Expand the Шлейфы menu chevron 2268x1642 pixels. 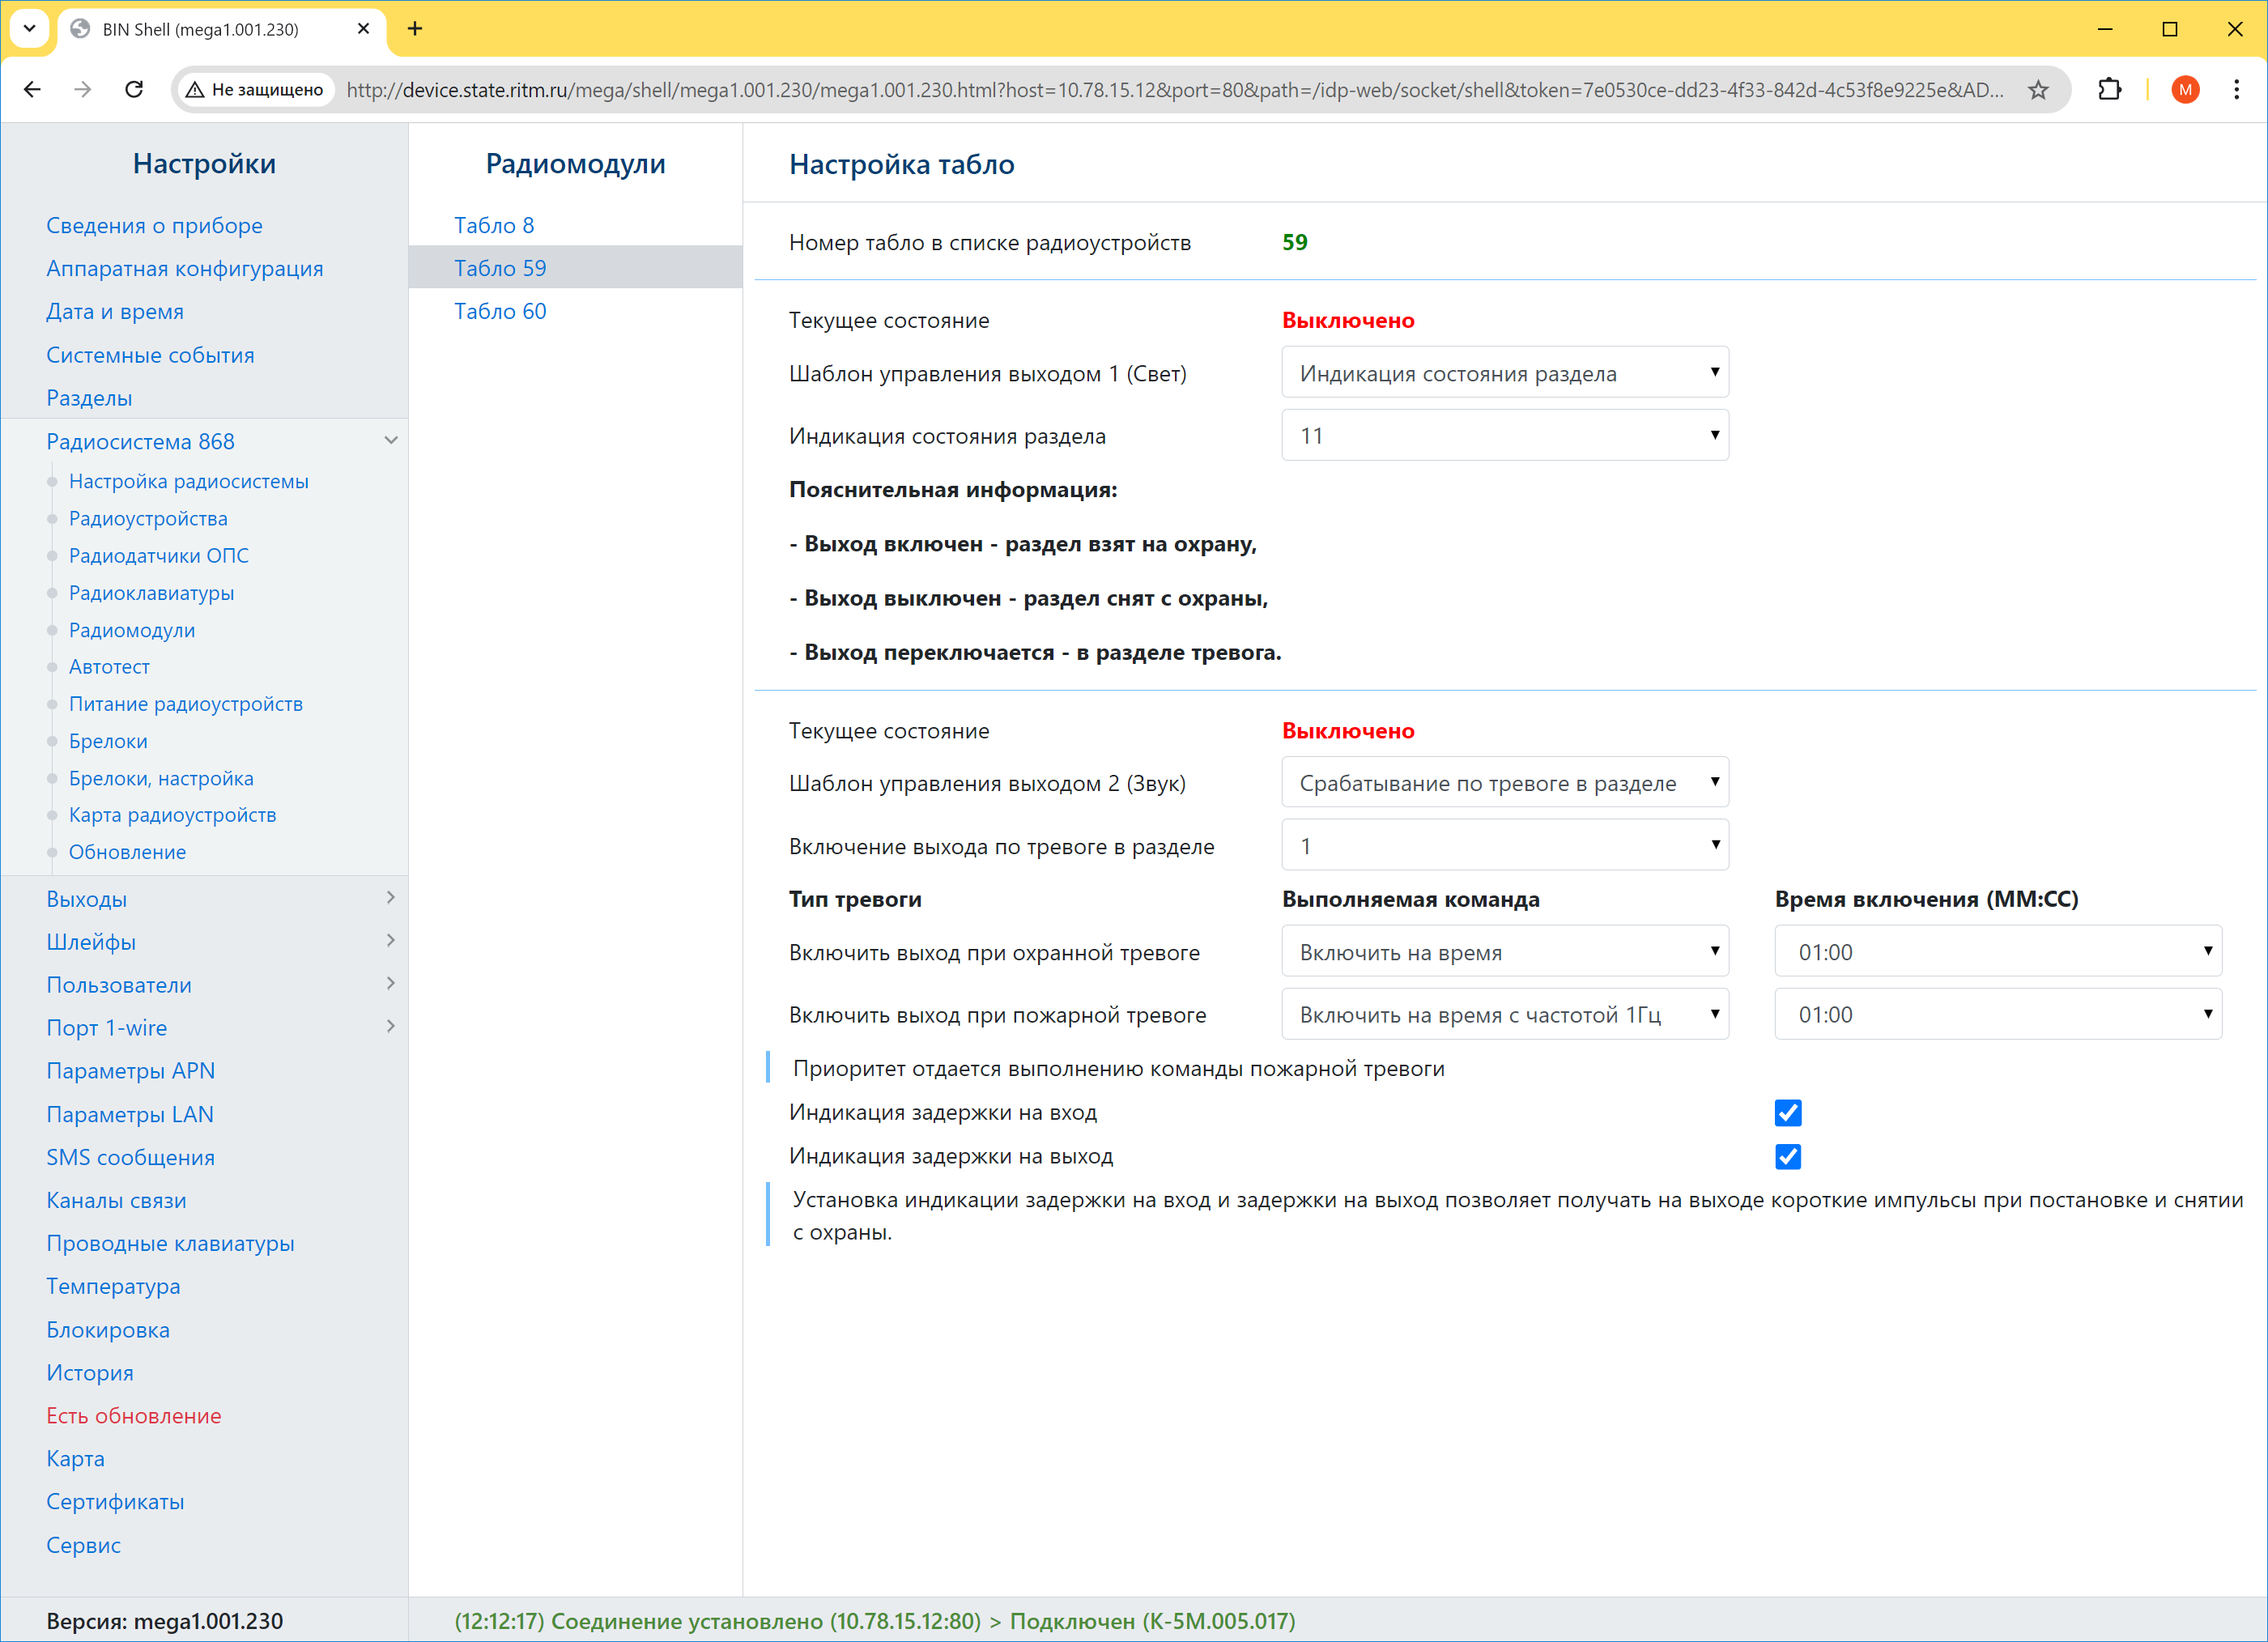tap(391, 940)
